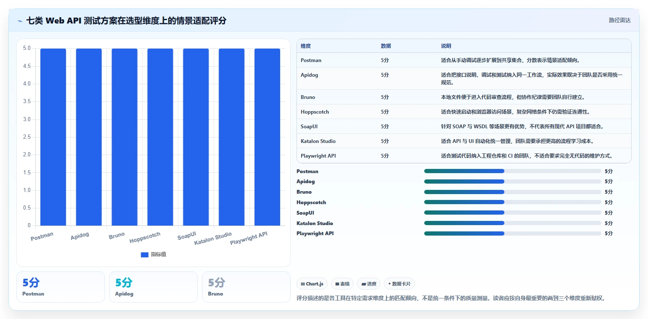Click the Hoppscotch bar in the chart
This screenshot has width=648, height=319.
(x=160, y=137)
